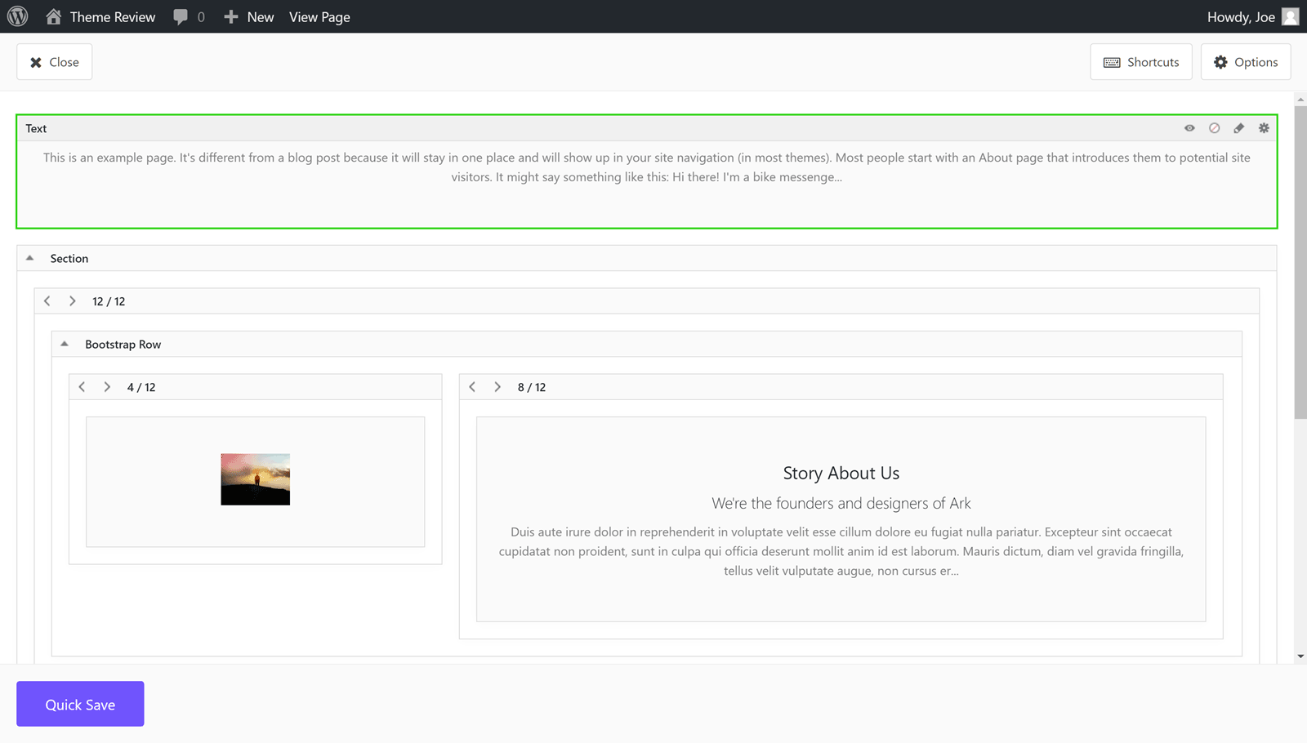Click the Section header label

click(69, 258)
